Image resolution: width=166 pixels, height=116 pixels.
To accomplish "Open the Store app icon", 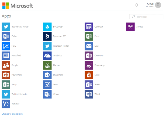I will [89, 75].
